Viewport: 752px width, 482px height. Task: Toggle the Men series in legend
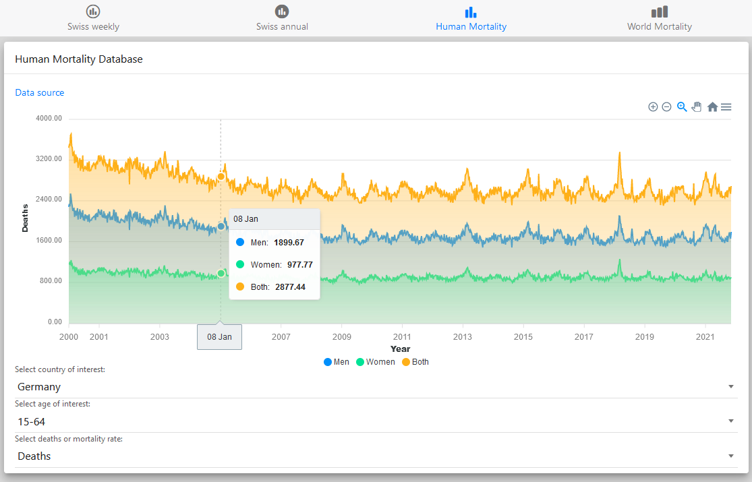337,362
